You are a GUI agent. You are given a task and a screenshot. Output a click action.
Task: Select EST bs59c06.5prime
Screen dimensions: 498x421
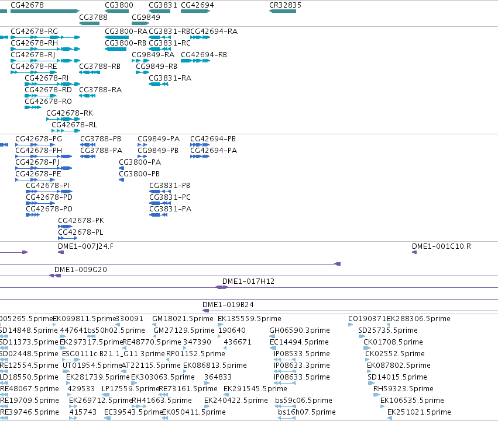point(304,401)
